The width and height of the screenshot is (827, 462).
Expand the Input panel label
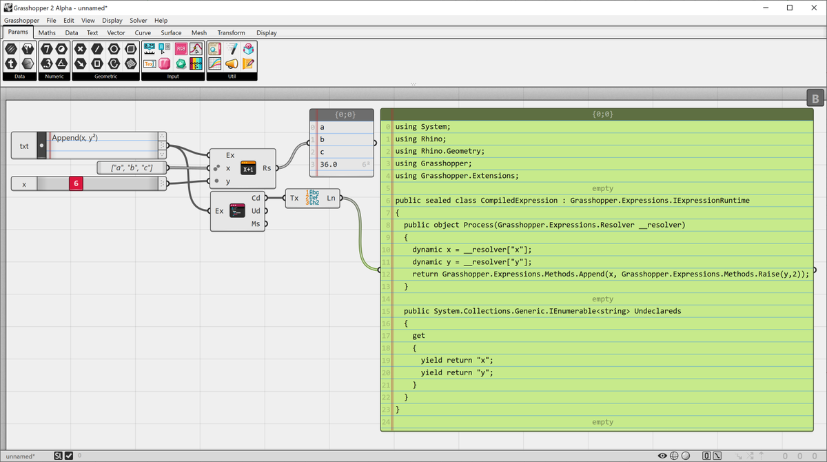(x=173, y=77)
